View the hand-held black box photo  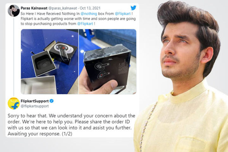tap(108, 62)
